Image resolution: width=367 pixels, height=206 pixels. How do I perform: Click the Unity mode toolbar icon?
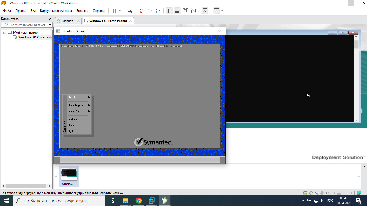point(193,11)
